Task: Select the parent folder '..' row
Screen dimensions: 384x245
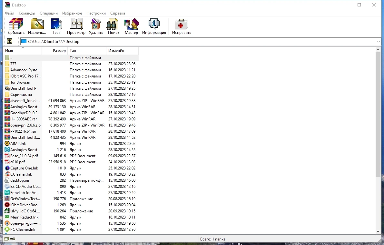Action: pos(71,58)
